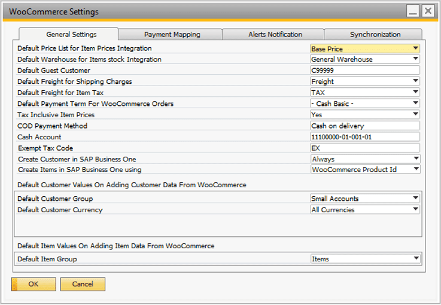Close the WooCommerce Settings window

428,11
